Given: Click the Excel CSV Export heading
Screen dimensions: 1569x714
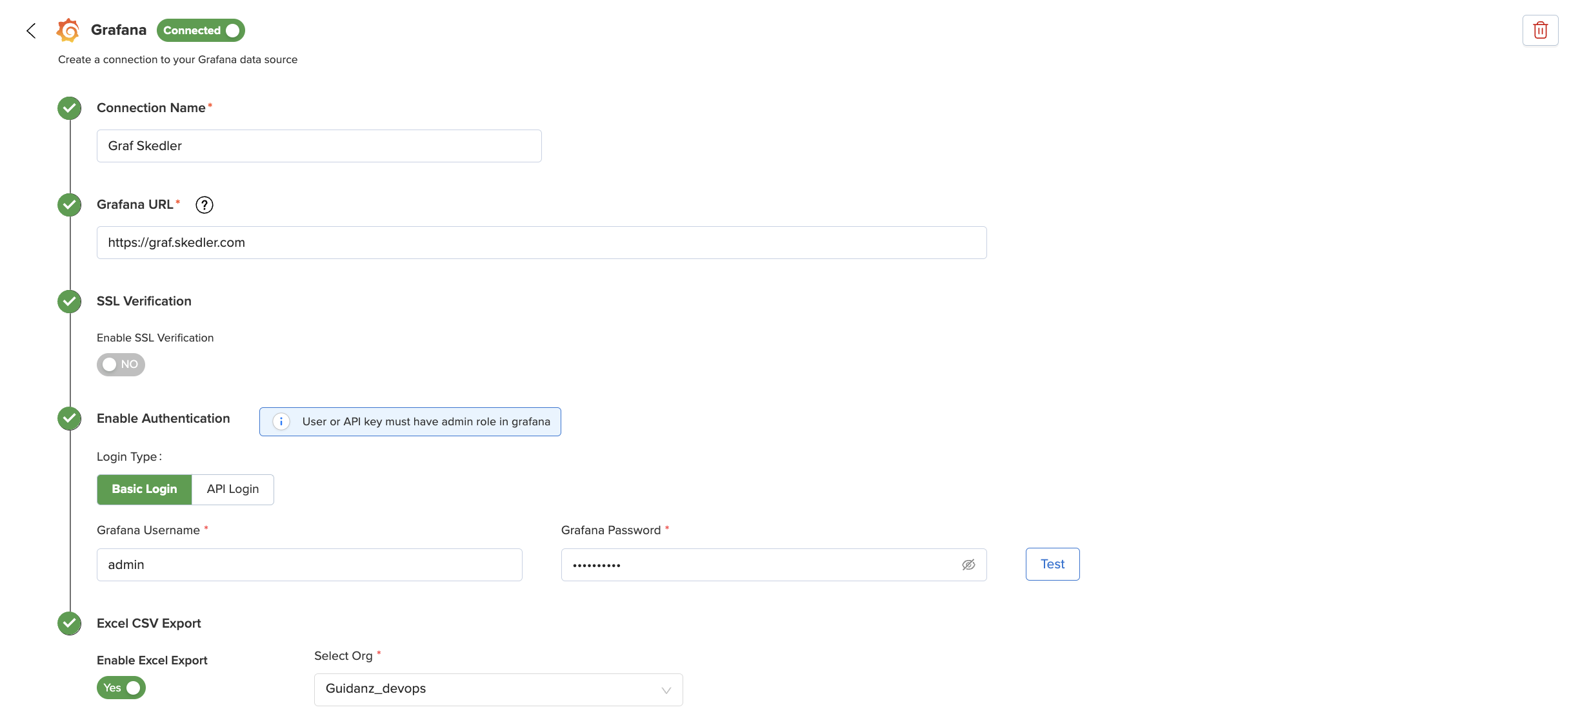Looking at the screenshot, I should coord(149,624).
